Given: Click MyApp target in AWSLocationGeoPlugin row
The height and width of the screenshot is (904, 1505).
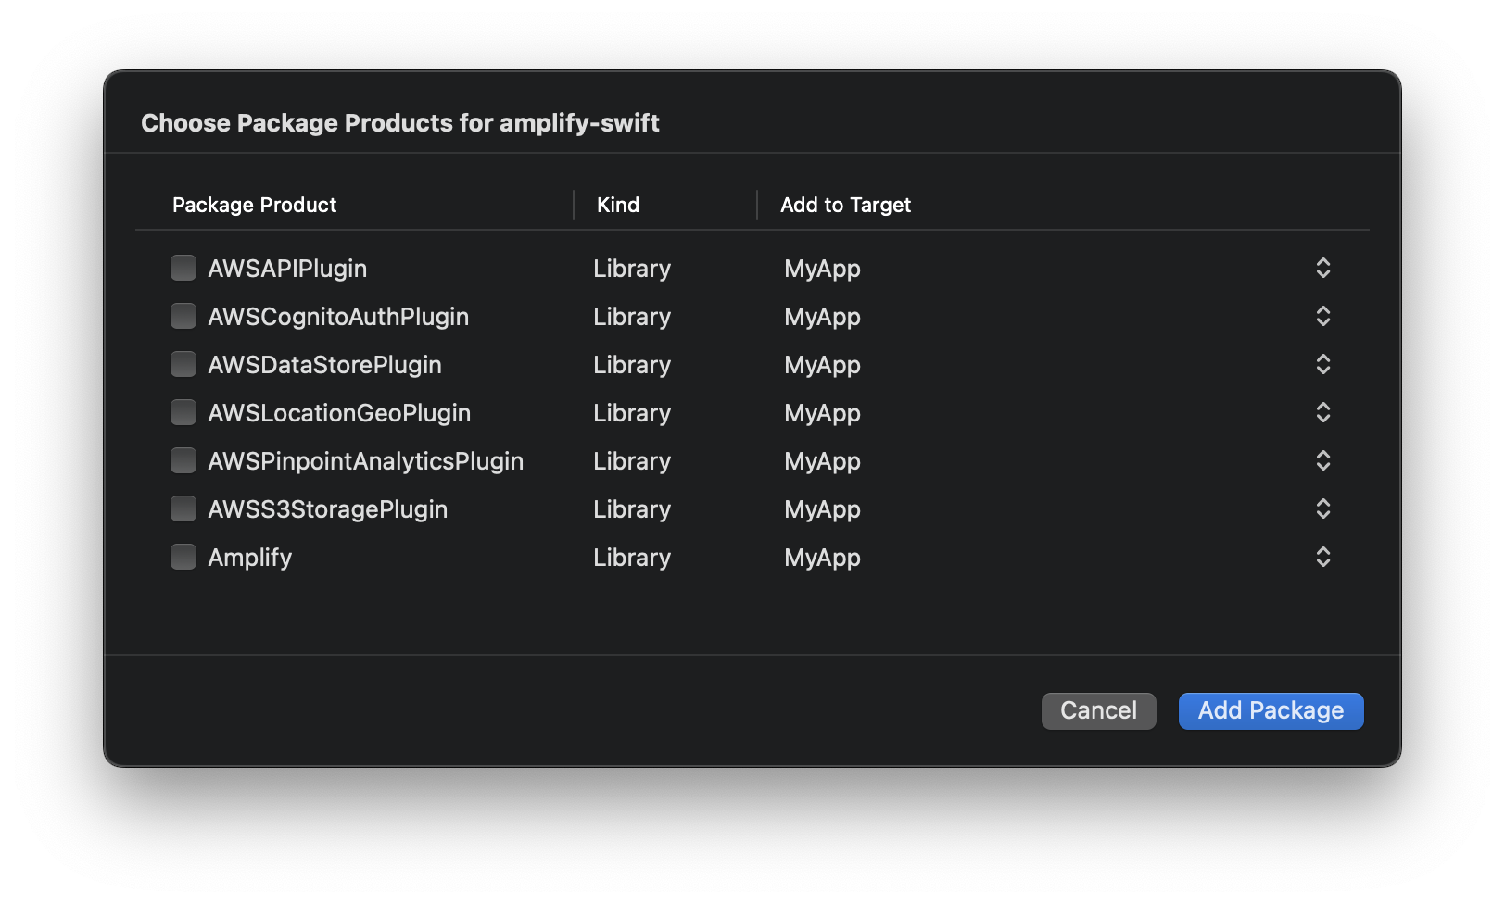Looking at the screenshot, I should click(822, 413).
